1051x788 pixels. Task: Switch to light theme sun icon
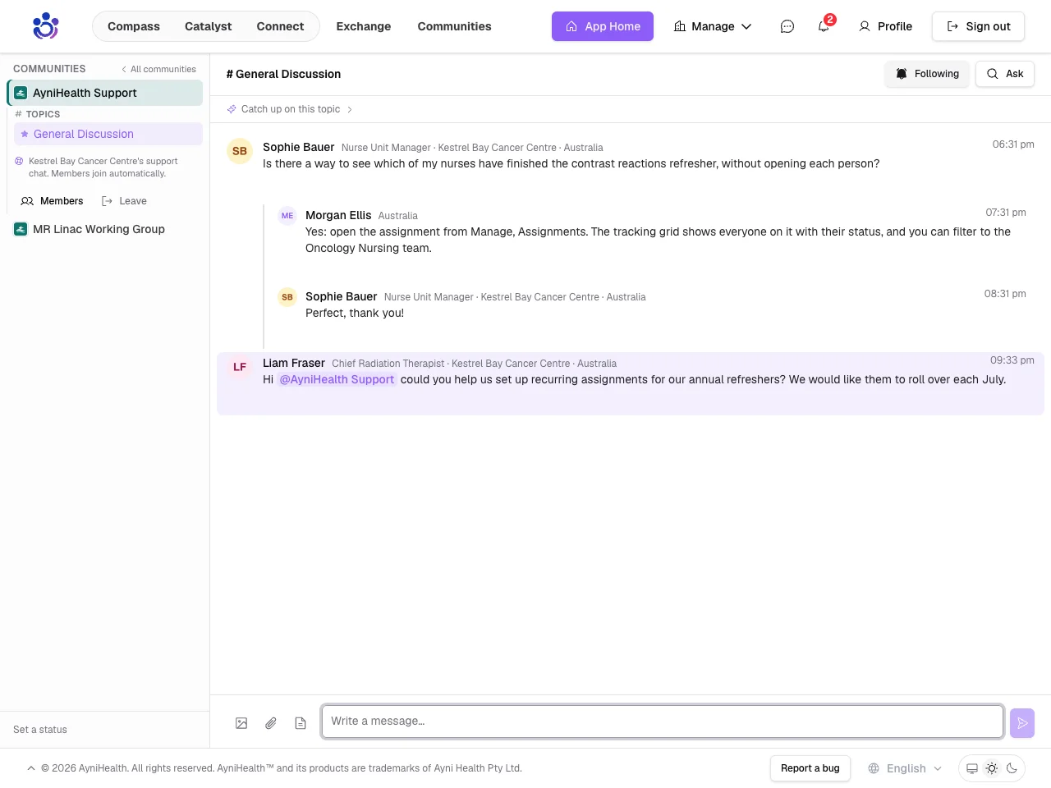coord(992,768)
